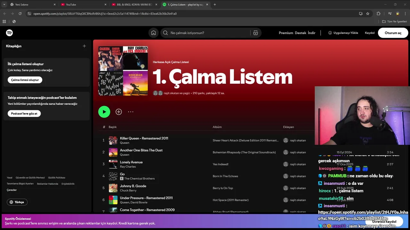Open Erişilebilirlik link

(x=68, y=184)
